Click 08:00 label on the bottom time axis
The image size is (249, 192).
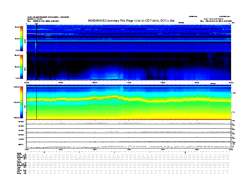[95, 149]
